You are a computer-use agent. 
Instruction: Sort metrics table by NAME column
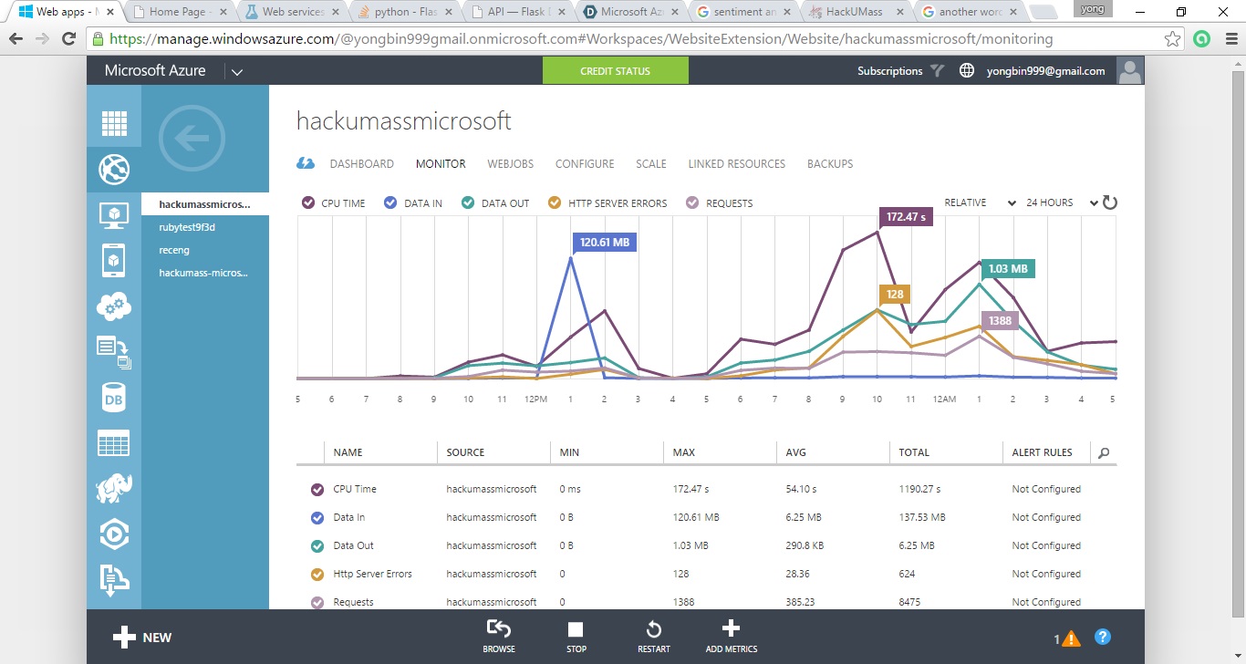coord(346,452)
